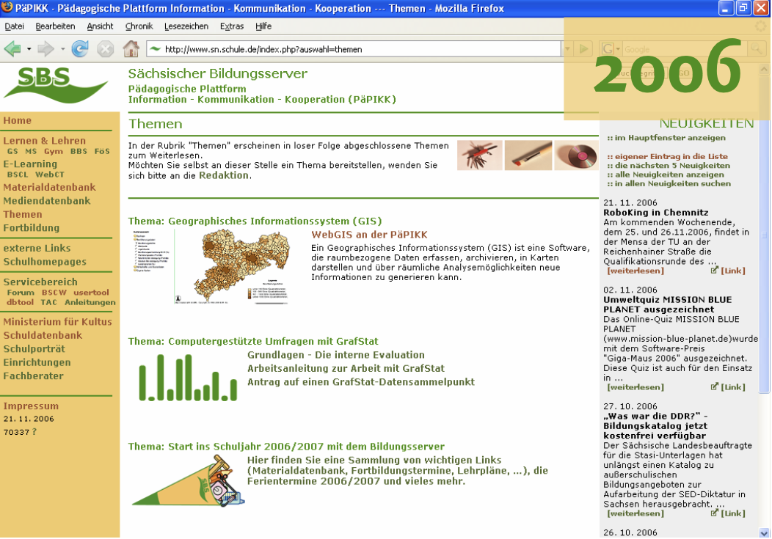Screen dimensions: 772x539
Task: Click the question mark next to 70337
Action: pyautogui.click(x=34, y=432)
